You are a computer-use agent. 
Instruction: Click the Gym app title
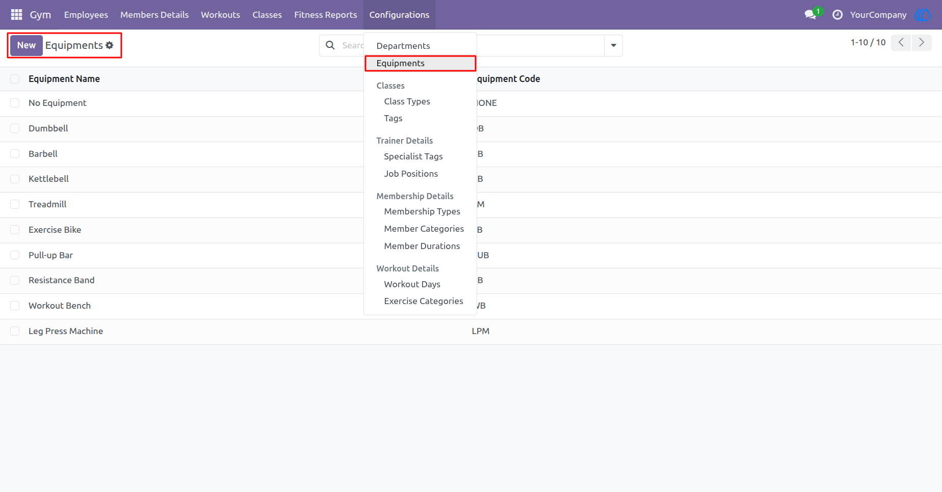pos(40,15)
